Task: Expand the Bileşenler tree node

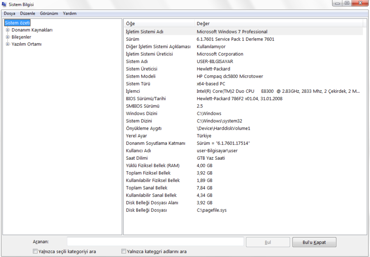Action: 7,37
